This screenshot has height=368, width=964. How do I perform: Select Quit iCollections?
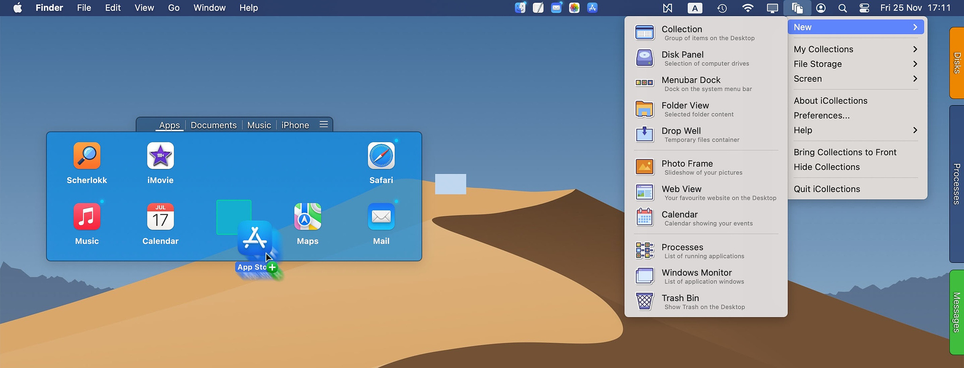point(856,189)
